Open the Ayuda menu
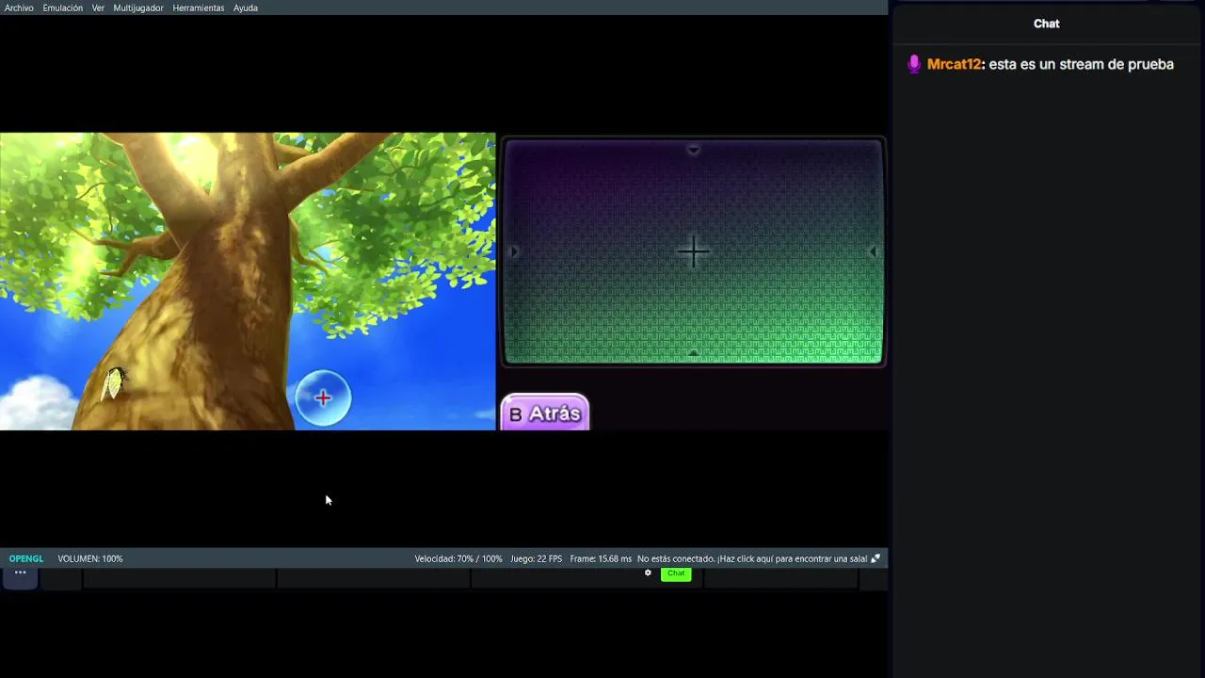1205x678 pixels. pos(246,8)
